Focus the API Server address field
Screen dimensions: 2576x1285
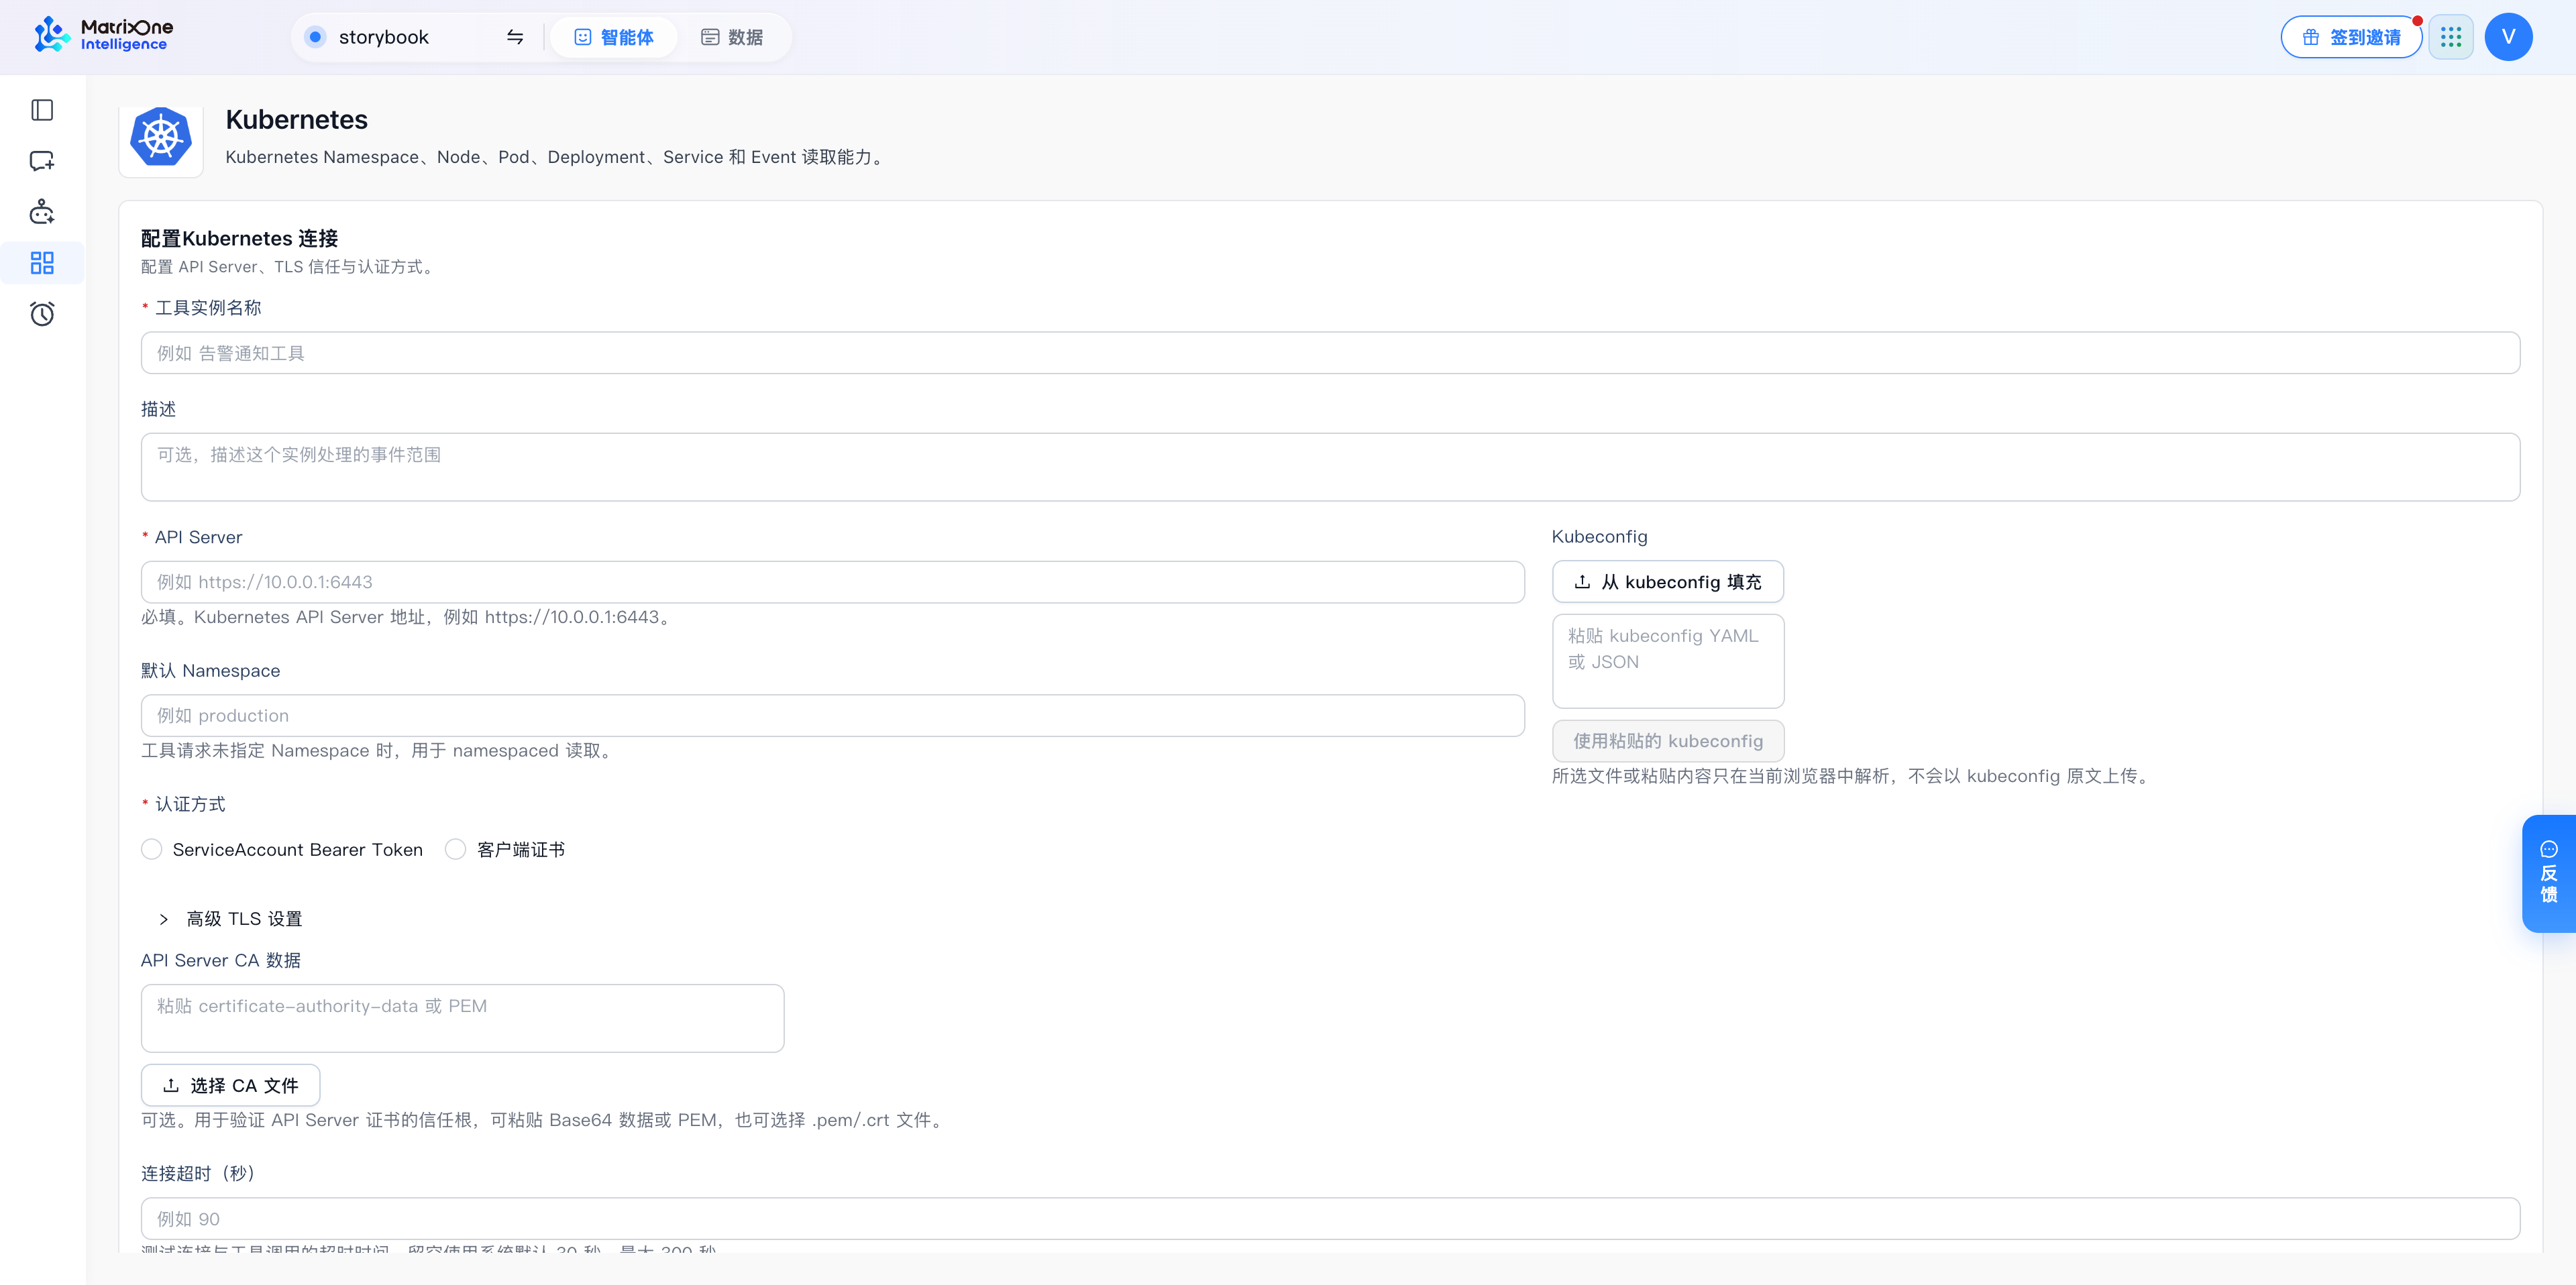[833, 582]
